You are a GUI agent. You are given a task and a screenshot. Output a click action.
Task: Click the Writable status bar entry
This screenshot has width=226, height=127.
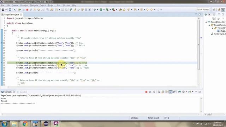135,118
